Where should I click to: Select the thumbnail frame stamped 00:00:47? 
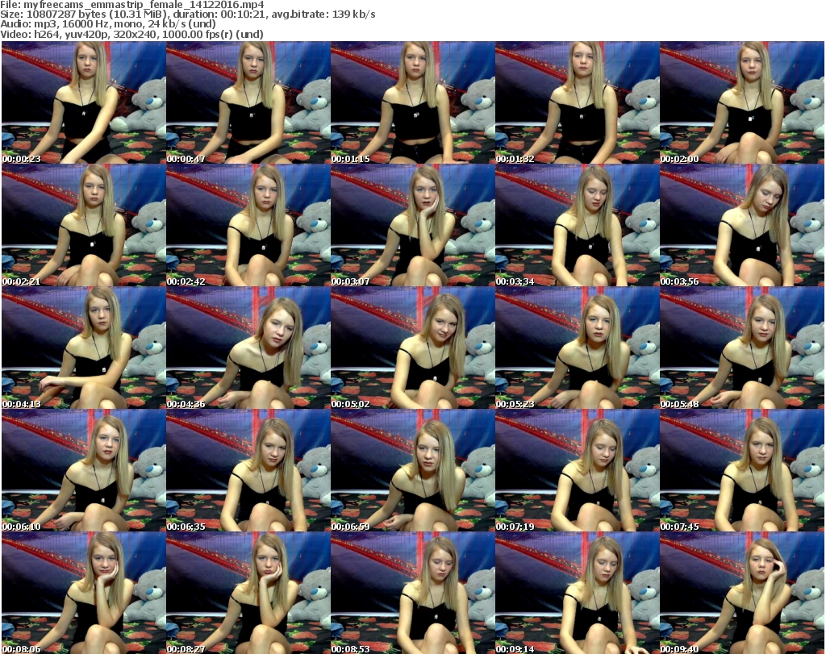click(248, 102)
